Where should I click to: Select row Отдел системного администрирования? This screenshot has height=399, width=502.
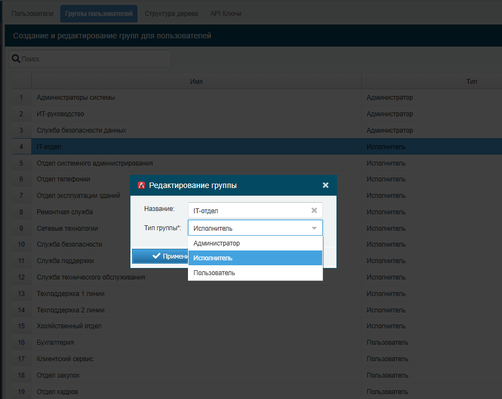pyautogui.click(x=257, y=163)
